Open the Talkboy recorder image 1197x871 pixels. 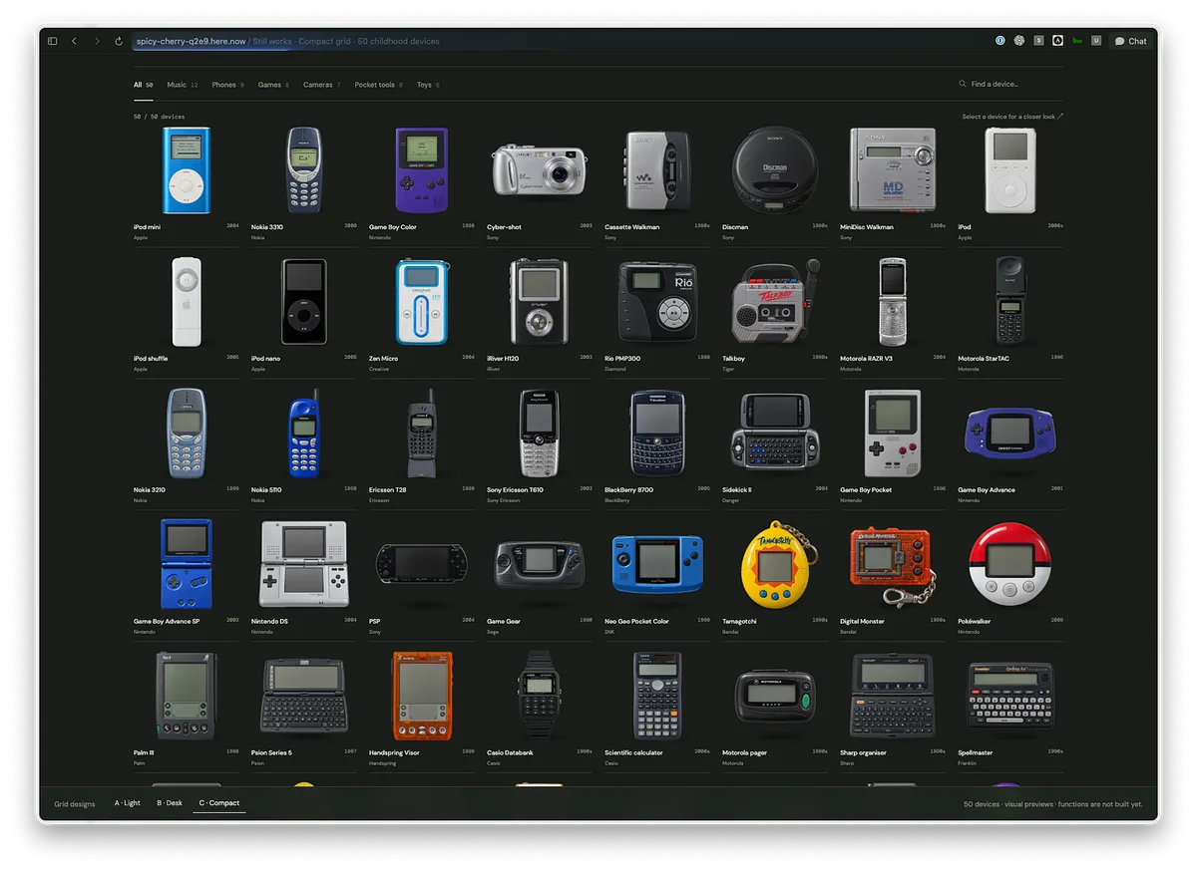point(776,302)
